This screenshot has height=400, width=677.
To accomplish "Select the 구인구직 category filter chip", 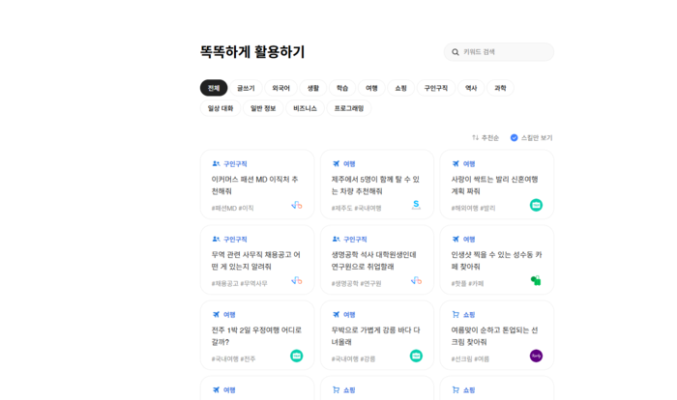I will 436,88.
